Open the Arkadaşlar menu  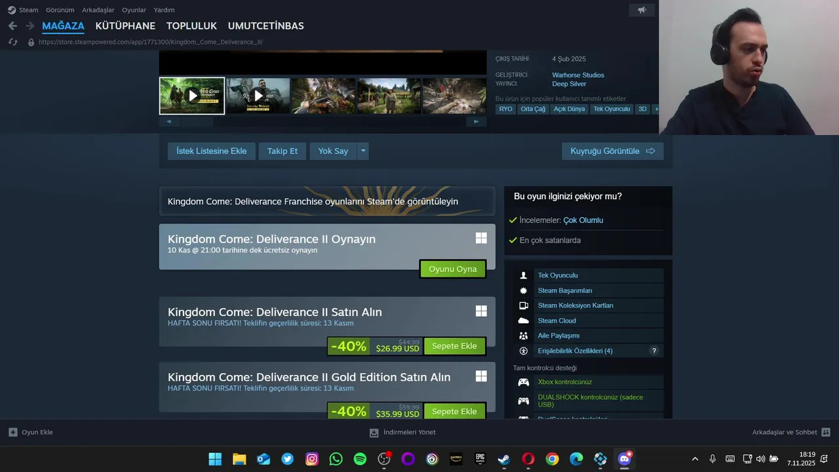[x=98, y=10]
